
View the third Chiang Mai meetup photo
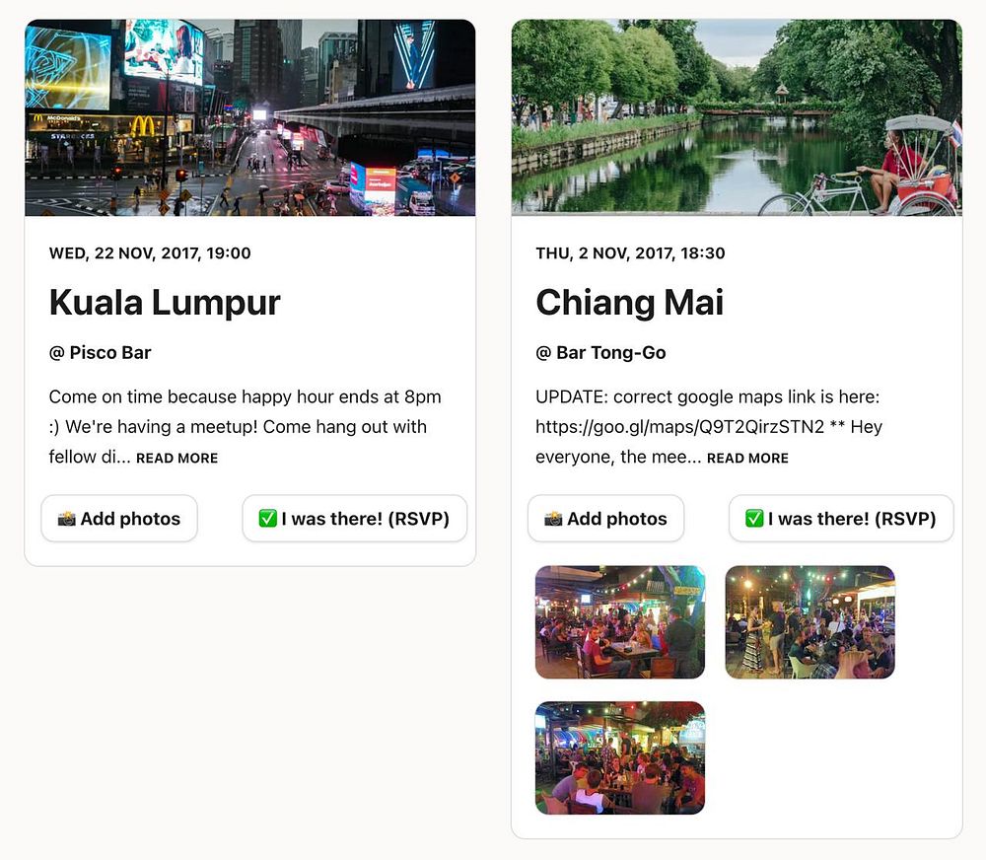point(620,758)
